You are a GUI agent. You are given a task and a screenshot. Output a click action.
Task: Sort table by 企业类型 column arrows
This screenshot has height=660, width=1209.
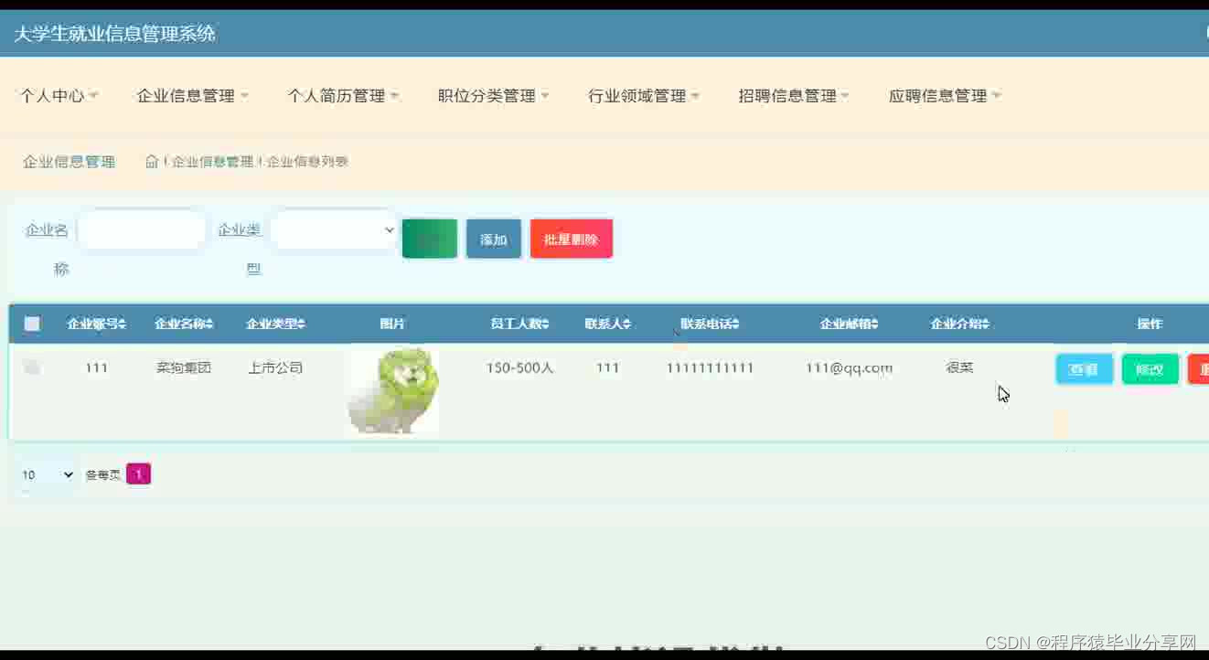302,324
